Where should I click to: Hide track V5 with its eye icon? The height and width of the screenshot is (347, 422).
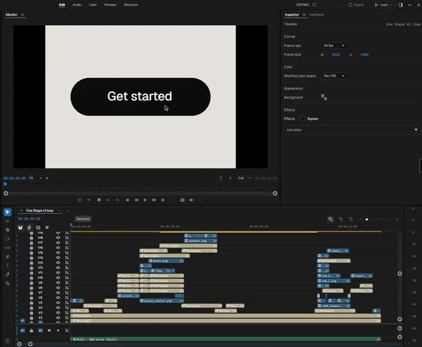click(x=58, y=303)
